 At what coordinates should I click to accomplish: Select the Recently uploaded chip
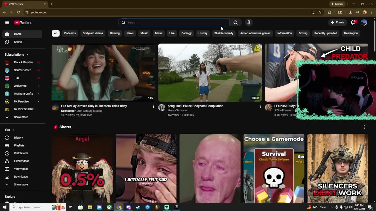click(x=326, y=33)
